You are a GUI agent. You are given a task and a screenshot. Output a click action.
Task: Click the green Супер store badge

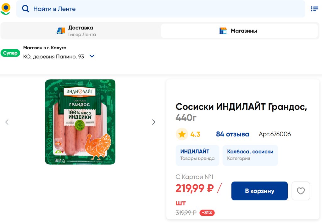click(10, 53)
